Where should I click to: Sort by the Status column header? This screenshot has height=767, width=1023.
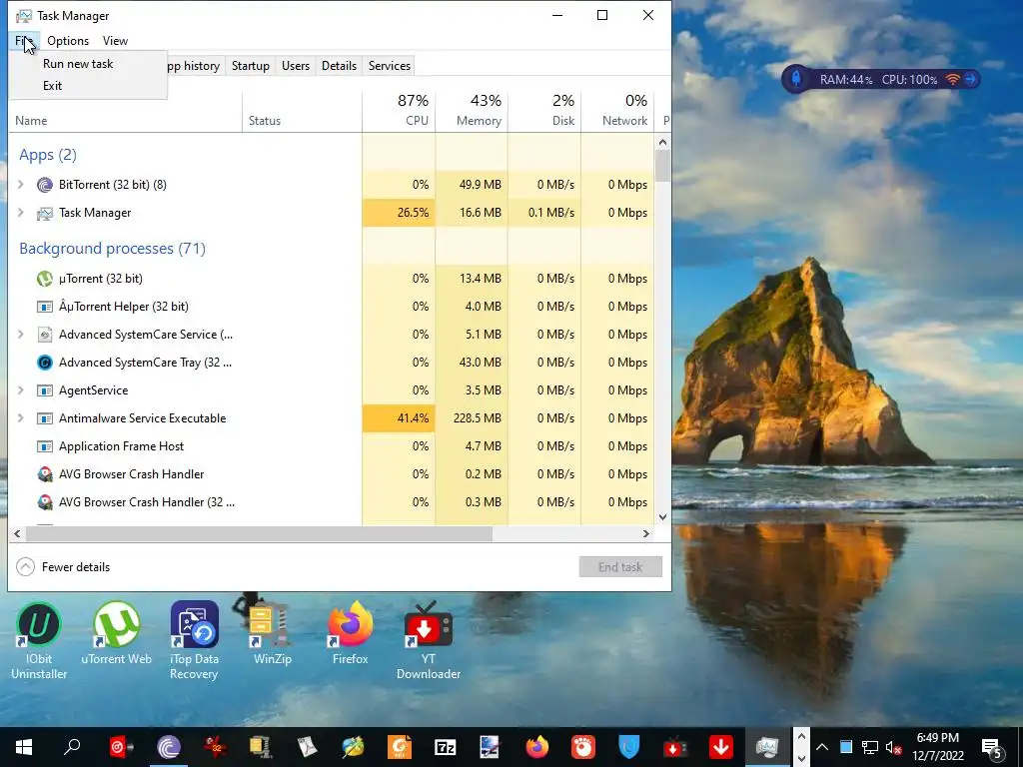[302, 110]
